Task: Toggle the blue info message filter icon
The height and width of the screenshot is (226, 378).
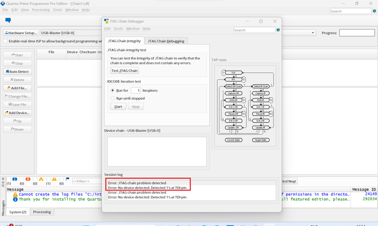Action: pyautogui.click(x=15, y=179)
